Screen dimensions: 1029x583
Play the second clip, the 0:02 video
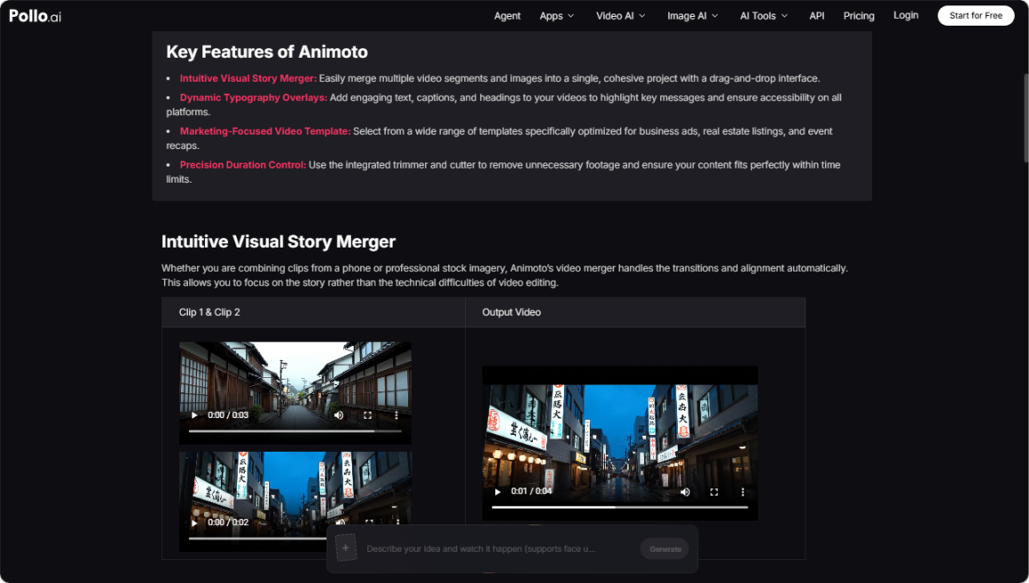(194, 523)
